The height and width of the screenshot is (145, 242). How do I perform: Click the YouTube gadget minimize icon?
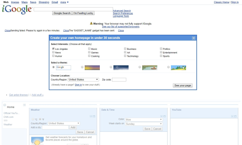click(x=235, y=116)
